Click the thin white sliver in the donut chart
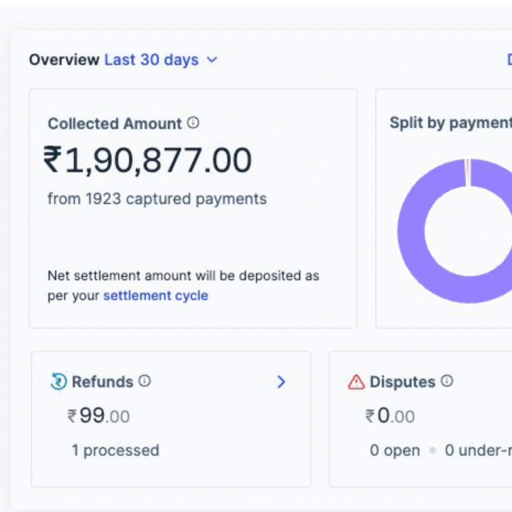 click(467, 172)
